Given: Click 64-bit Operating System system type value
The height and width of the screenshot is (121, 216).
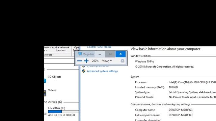Looking at the screenshot, I should click(192, 92).
